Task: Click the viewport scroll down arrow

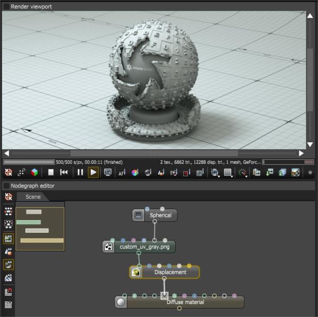Action: coord(310,144)
